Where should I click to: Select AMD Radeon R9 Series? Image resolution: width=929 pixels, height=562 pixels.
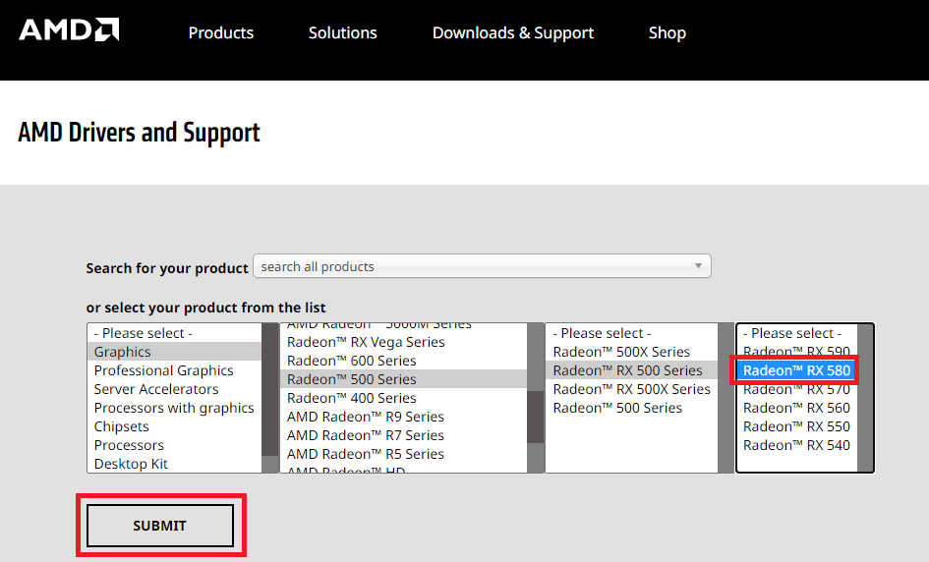[403, 417]
